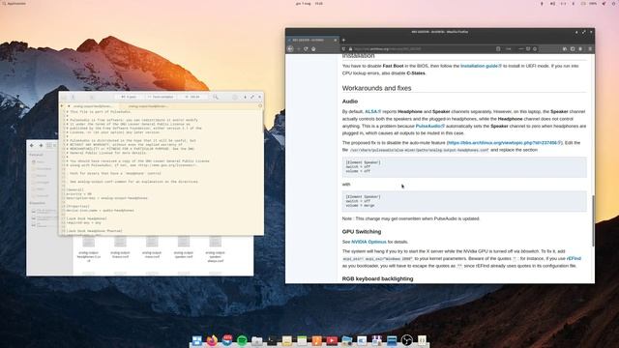Viewport: 619px width, 348px height.
Task: Open the NVIDIA Optimus link
Action: click(368, 242)
